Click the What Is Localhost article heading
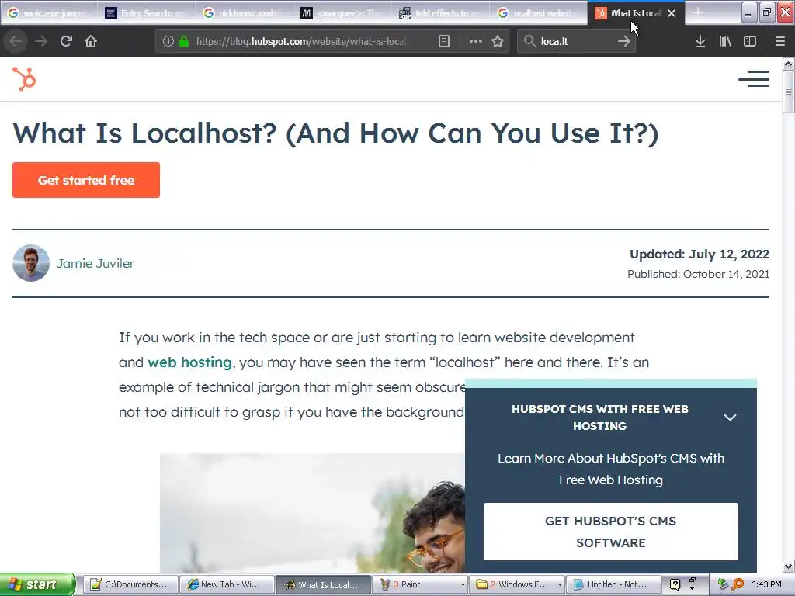Viewport: 795px width, 596px height. click(x=335, y=133)
